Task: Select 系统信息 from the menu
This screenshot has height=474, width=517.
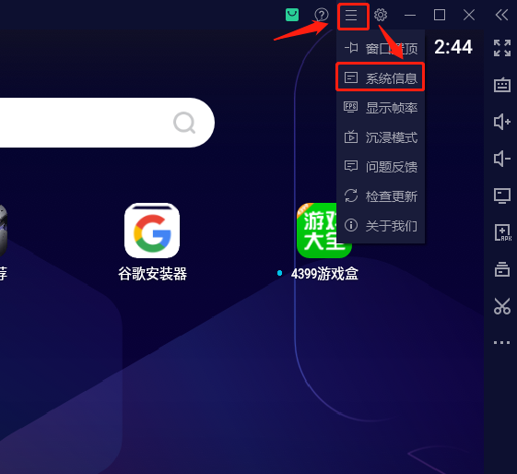Action: click(381, 77)
